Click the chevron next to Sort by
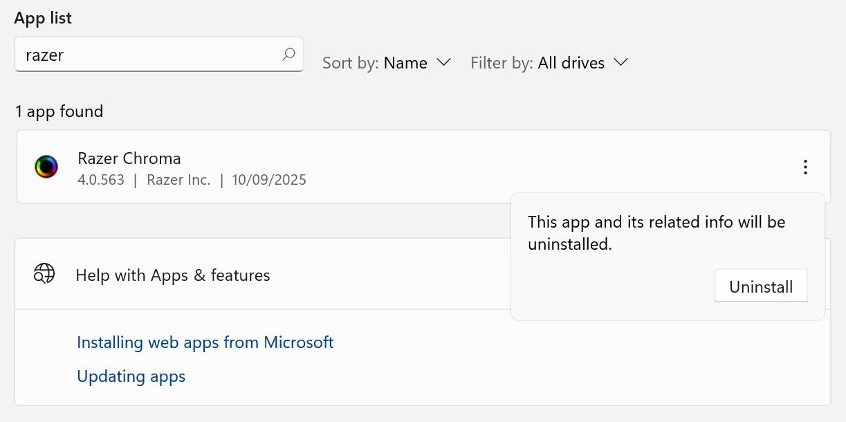The height and width of the screenshot is (422, 846). point(444,62)
